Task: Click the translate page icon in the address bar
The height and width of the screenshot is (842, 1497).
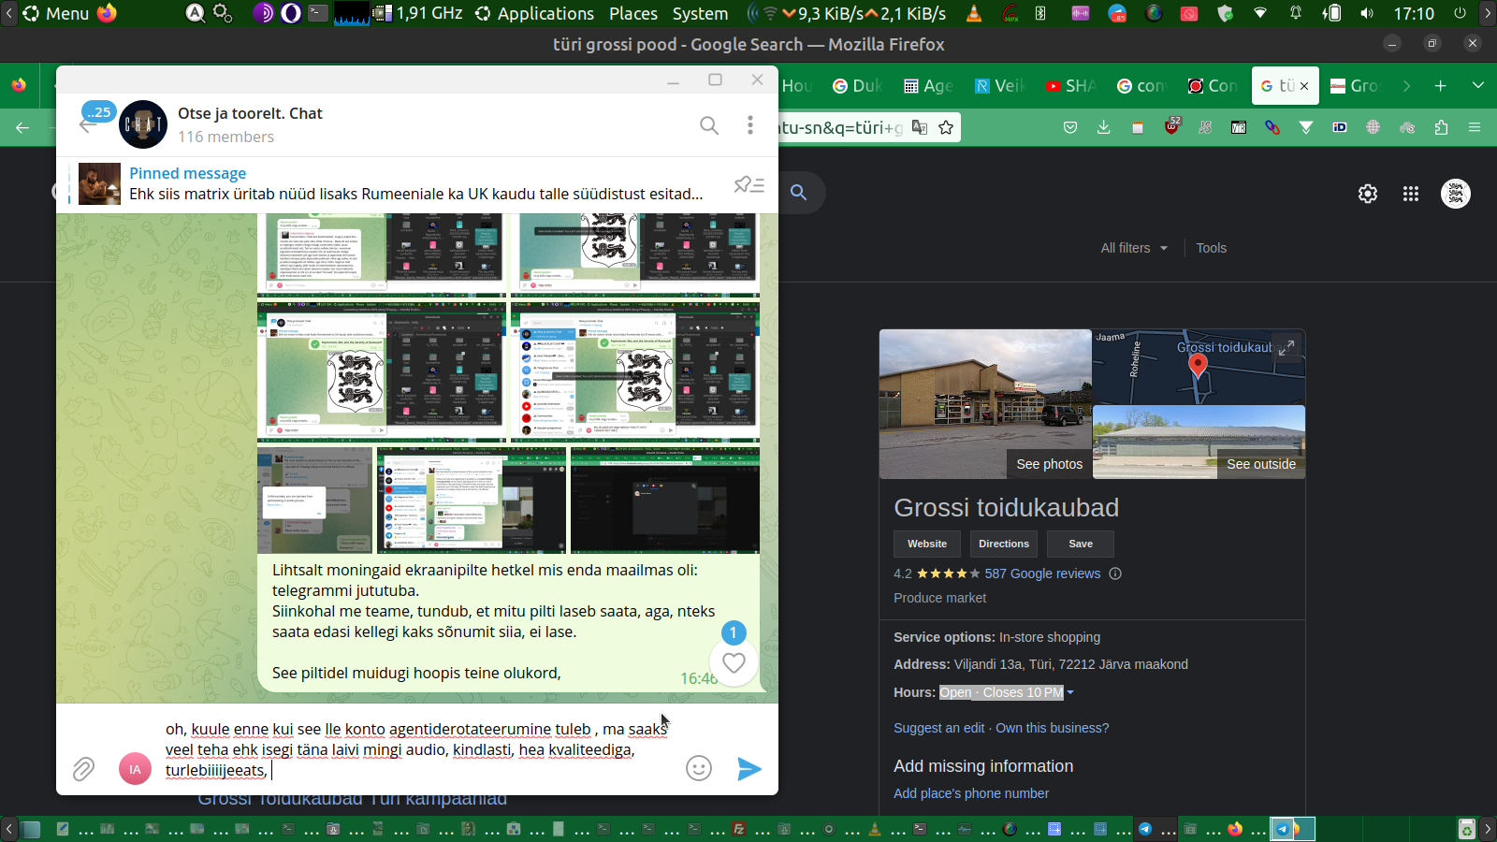Action: pyautogui.click(x=920, y=127)
